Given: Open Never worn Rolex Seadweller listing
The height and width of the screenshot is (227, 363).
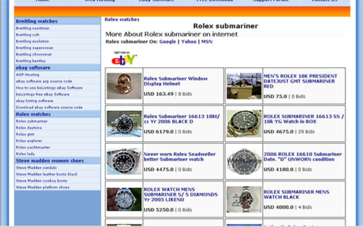Looking at the screenshot, I should [x=180, y=157].
